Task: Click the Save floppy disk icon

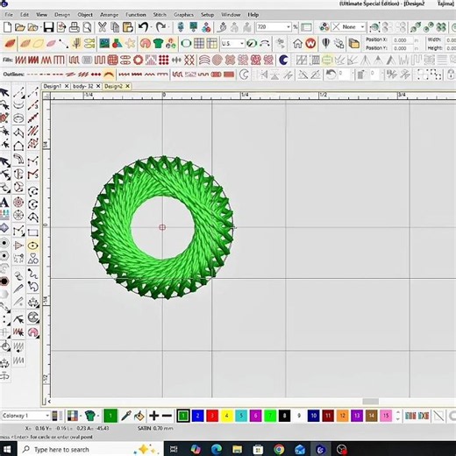Action: pos(48,27)
